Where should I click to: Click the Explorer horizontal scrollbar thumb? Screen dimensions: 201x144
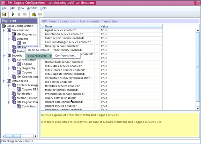13,136
